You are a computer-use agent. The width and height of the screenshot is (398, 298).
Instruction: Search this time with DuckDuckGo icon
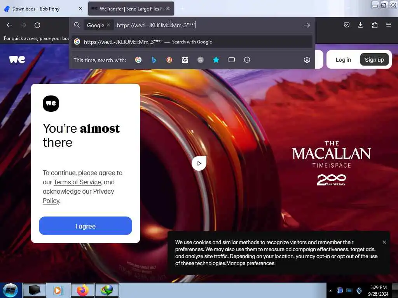tap(169, 60)
